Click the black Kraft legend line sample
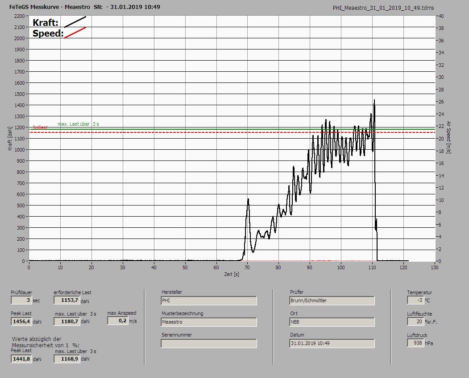Screen dimensions: 469x378 [x=75, y=22]
